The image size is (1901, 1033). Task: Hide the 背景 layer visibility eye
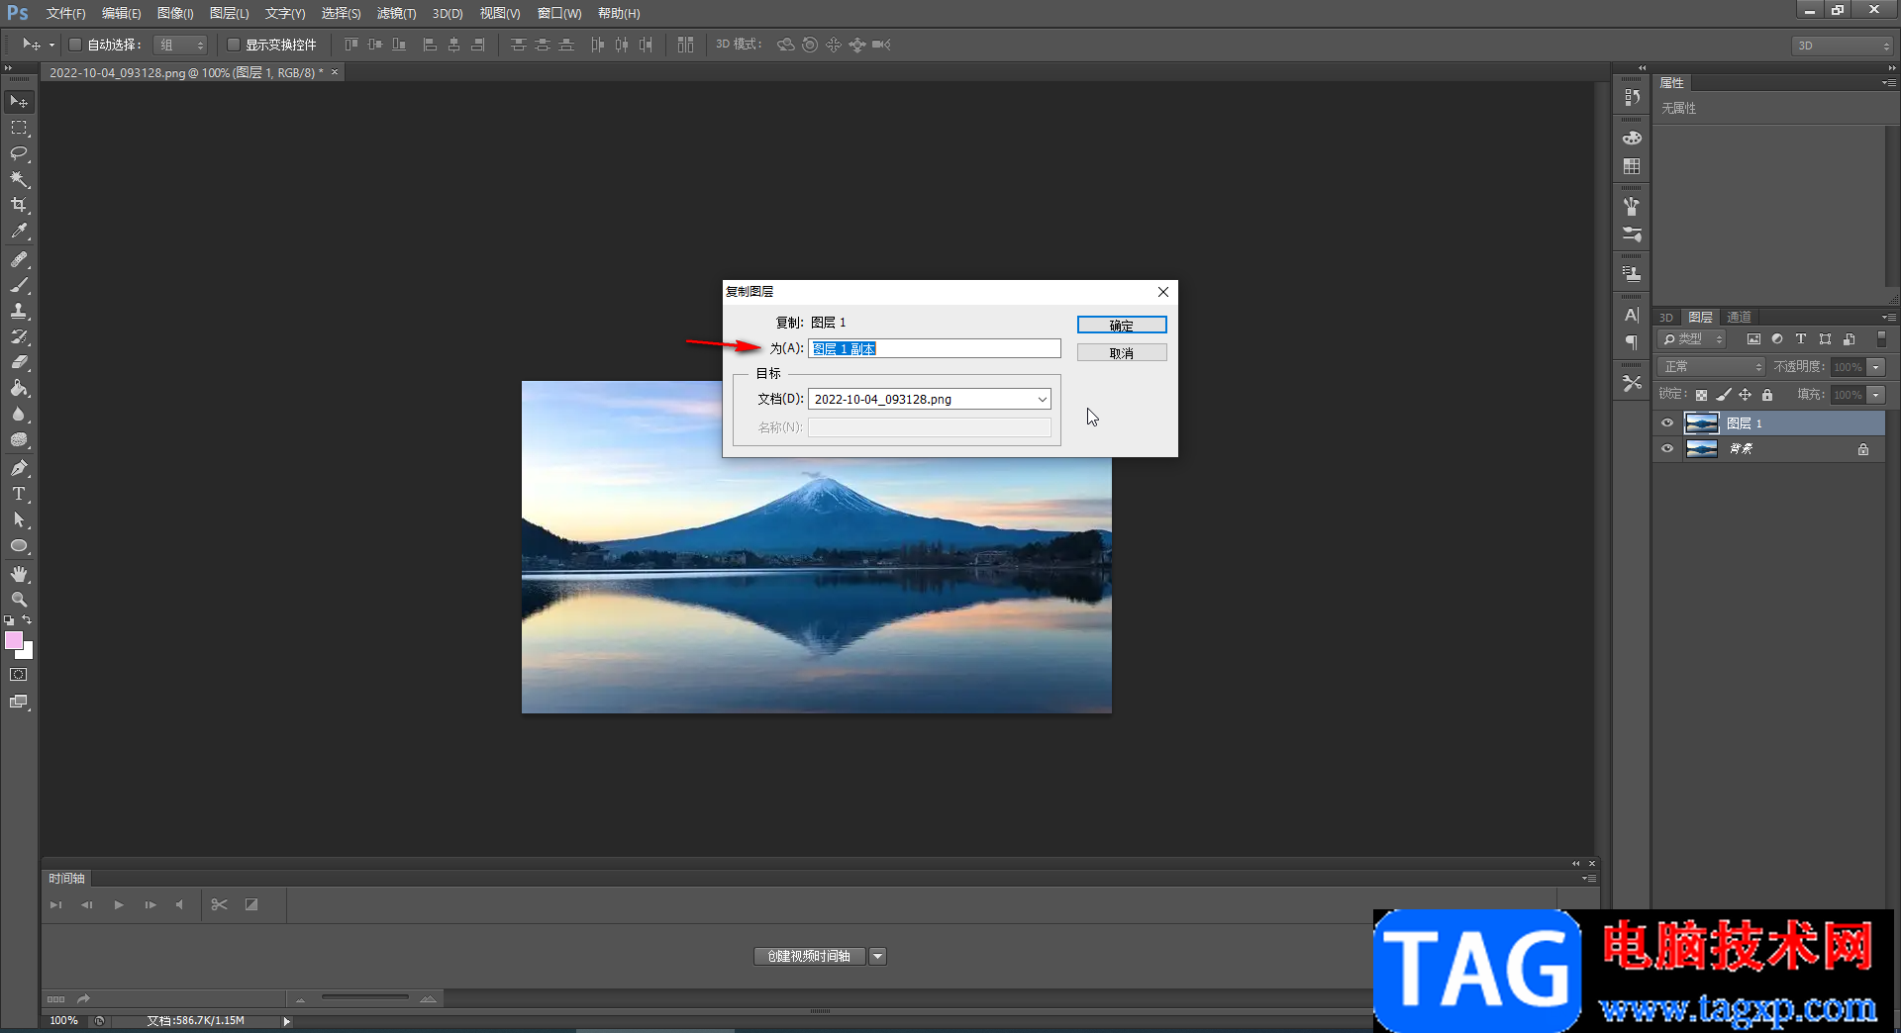pos(1667,449)
